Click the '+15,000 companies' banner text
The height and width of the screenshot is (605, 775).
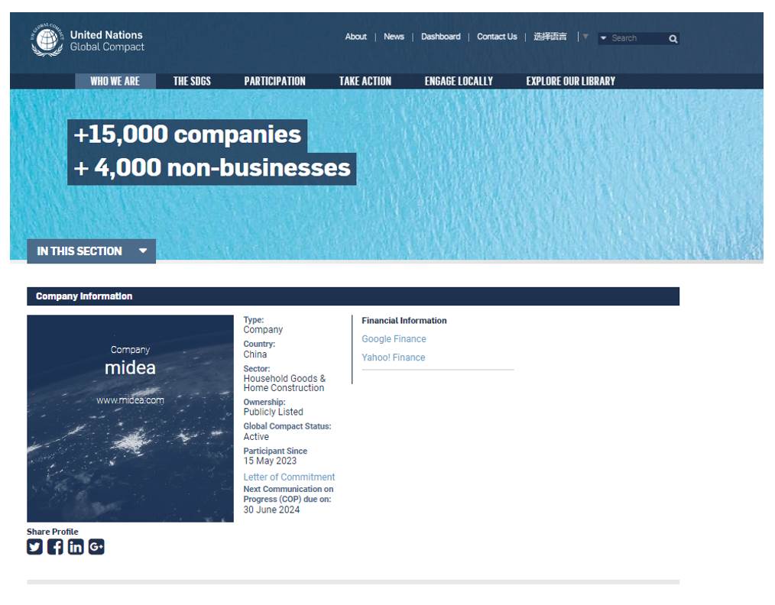click(187, 135)
